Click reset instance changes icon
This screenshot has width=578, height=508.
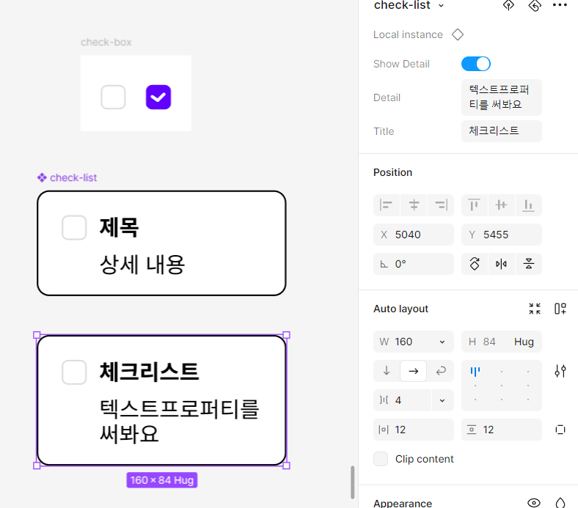[535, 5]
